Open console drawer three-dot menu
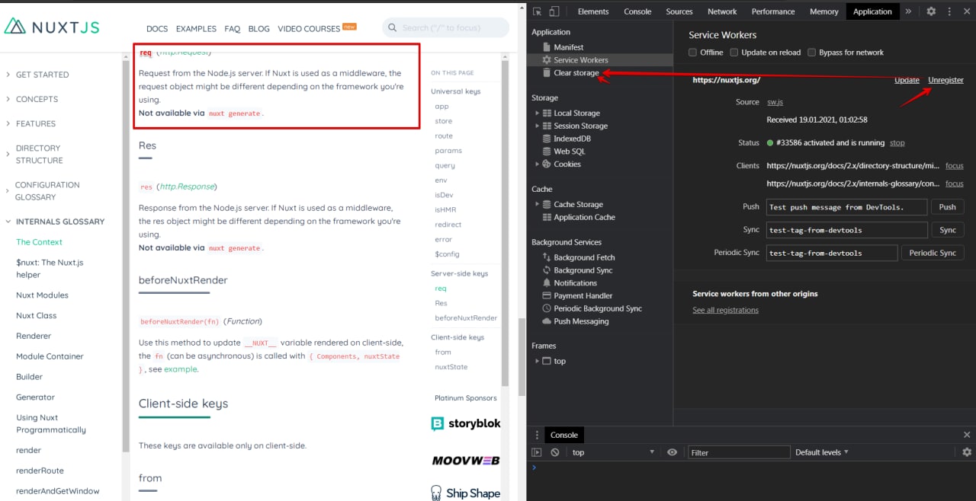 coord(537,435)
